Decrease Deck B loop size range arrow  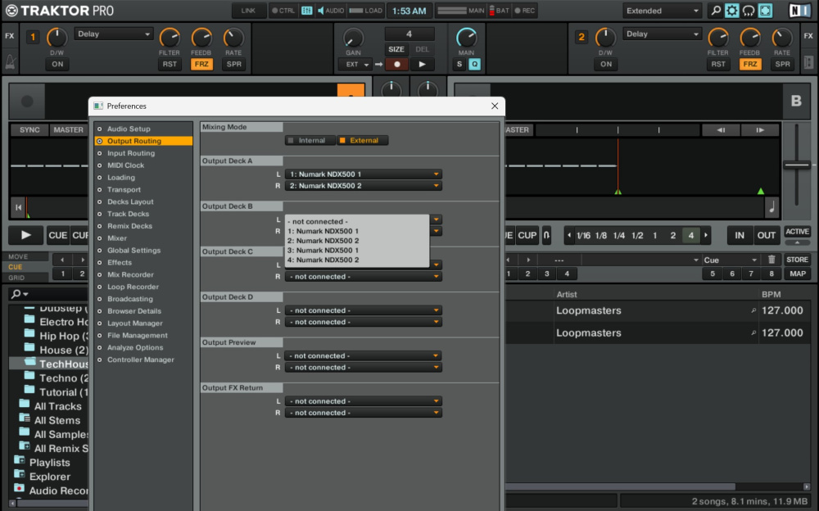pyautogui.click(x=569, y=235)
